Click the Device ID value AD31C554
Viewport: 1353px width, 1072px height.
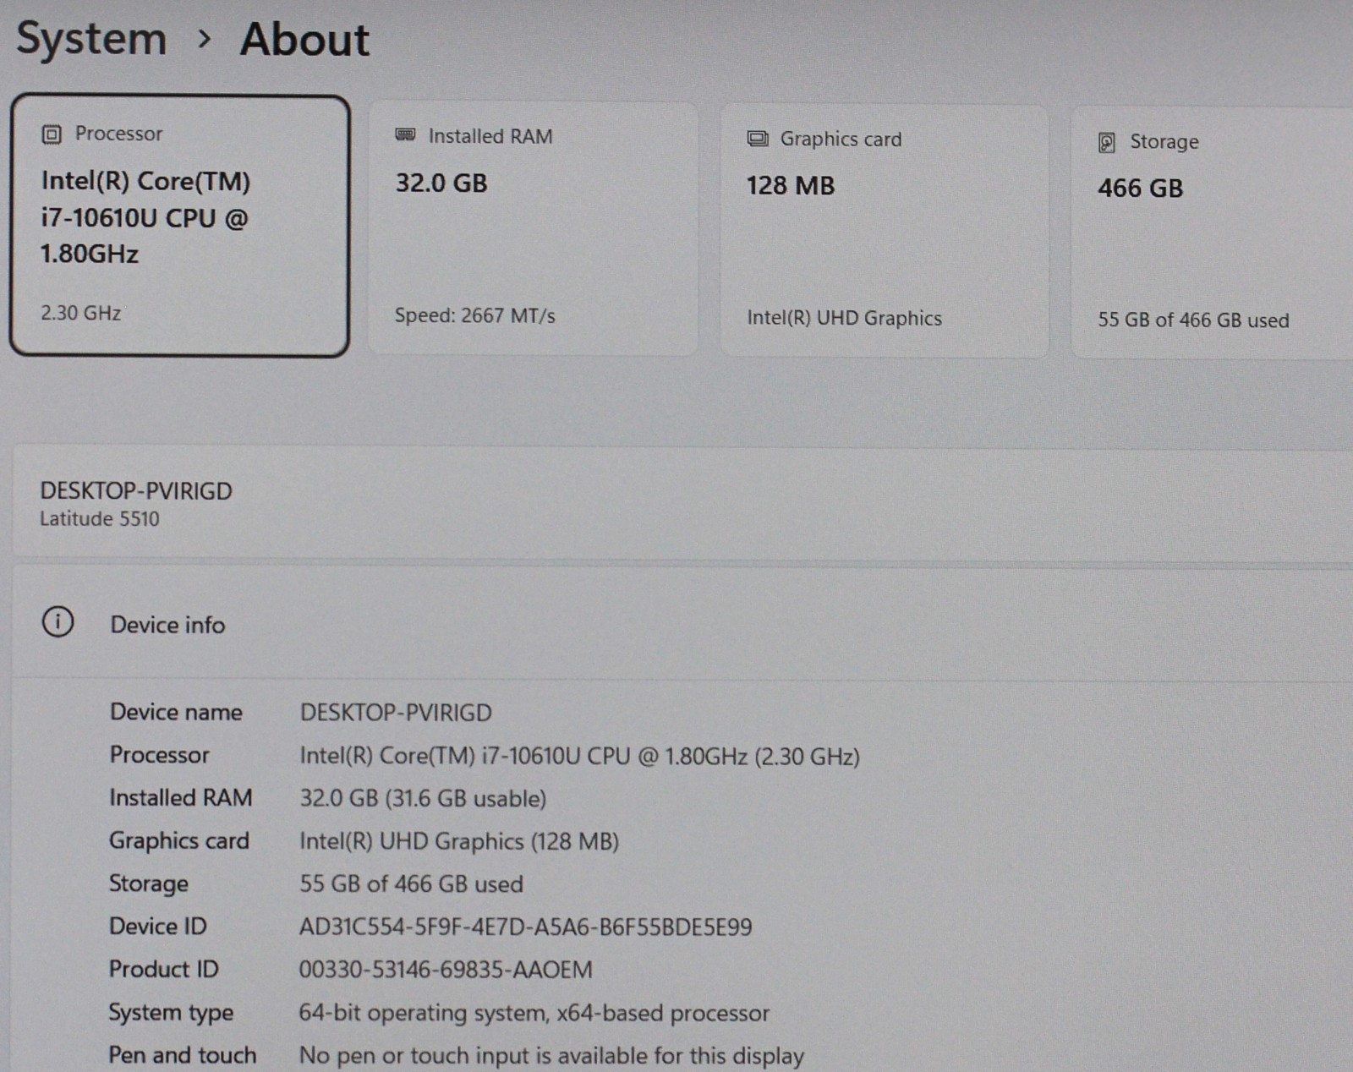point(525,927)
